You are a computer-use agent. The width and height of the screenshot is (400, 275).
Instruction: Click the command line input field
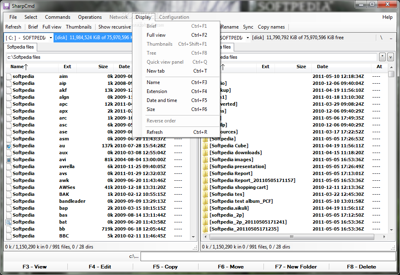coord(268,257)
